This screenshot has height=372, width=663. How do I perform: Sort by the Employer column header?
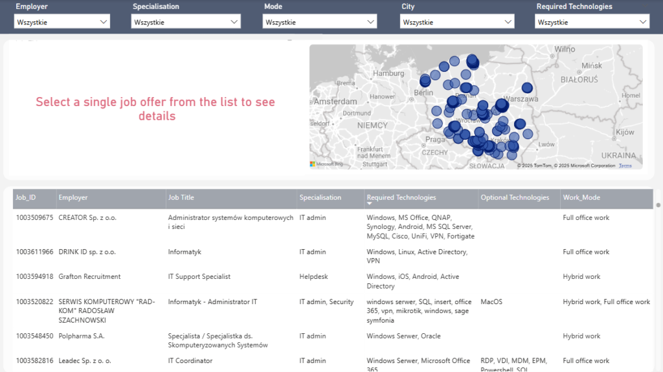73,197
